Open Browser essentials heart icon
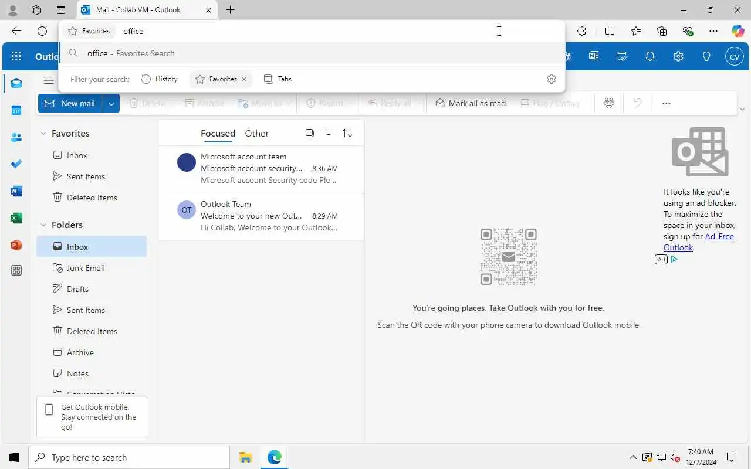The image size is (751, 469). point(688,31)
